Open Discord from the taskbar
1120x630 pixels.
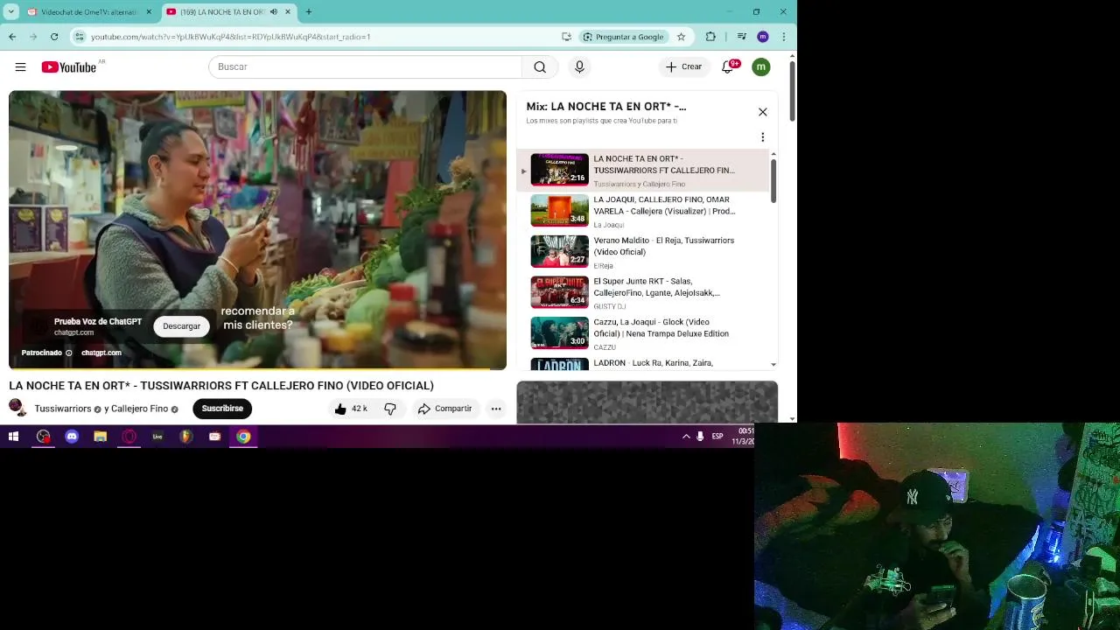coord(72,437)
